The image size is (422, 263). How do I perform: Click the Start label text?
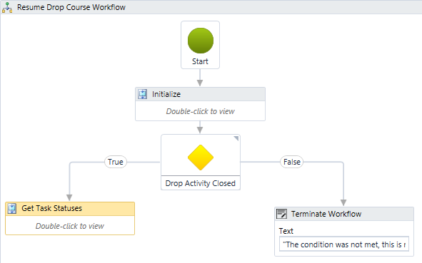(x=200, y=61)
